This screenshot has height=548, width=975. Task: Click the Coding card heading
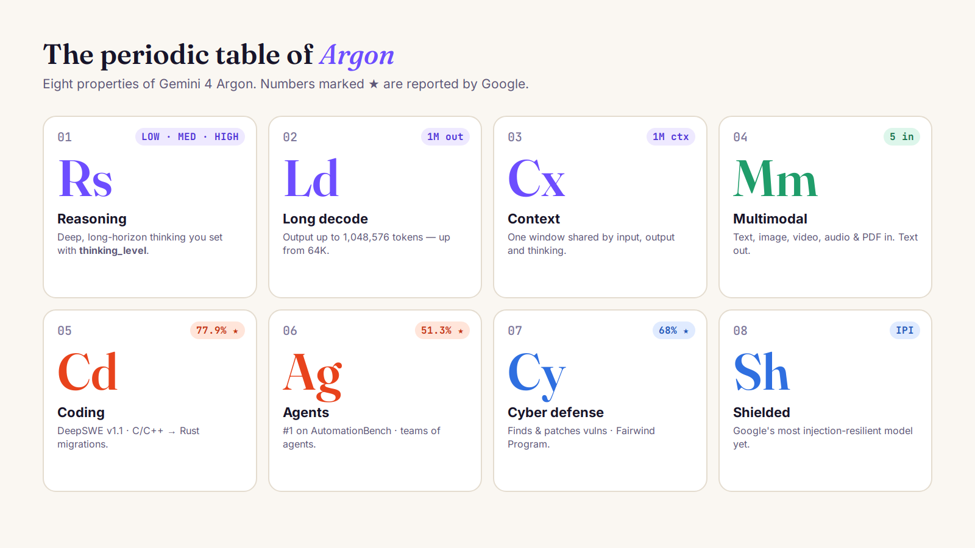pyautogui.click(x=81, y=412)
